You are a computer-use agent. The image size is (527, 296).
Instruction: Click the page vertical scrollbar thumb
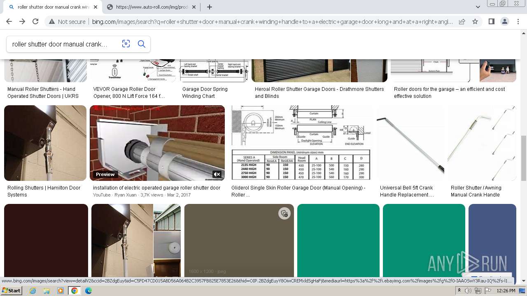pos(524,158)
